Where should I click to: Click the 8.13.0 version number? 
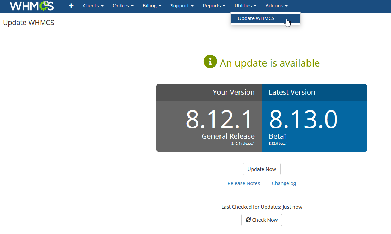pyautogui.click(x=303, y=120)
